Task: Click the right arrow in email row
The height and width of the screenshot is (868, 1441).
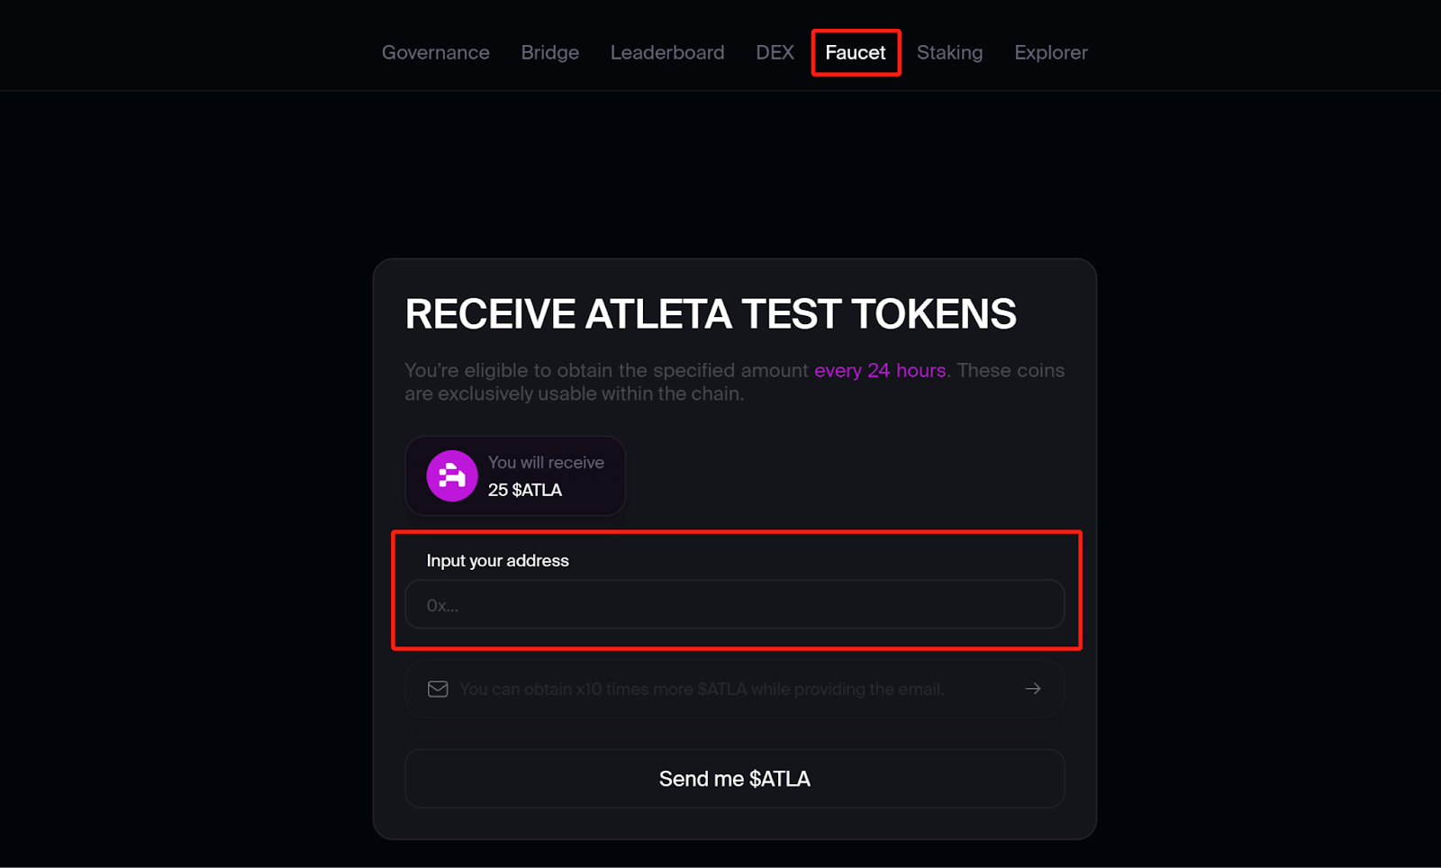Action: point(1033,689)
